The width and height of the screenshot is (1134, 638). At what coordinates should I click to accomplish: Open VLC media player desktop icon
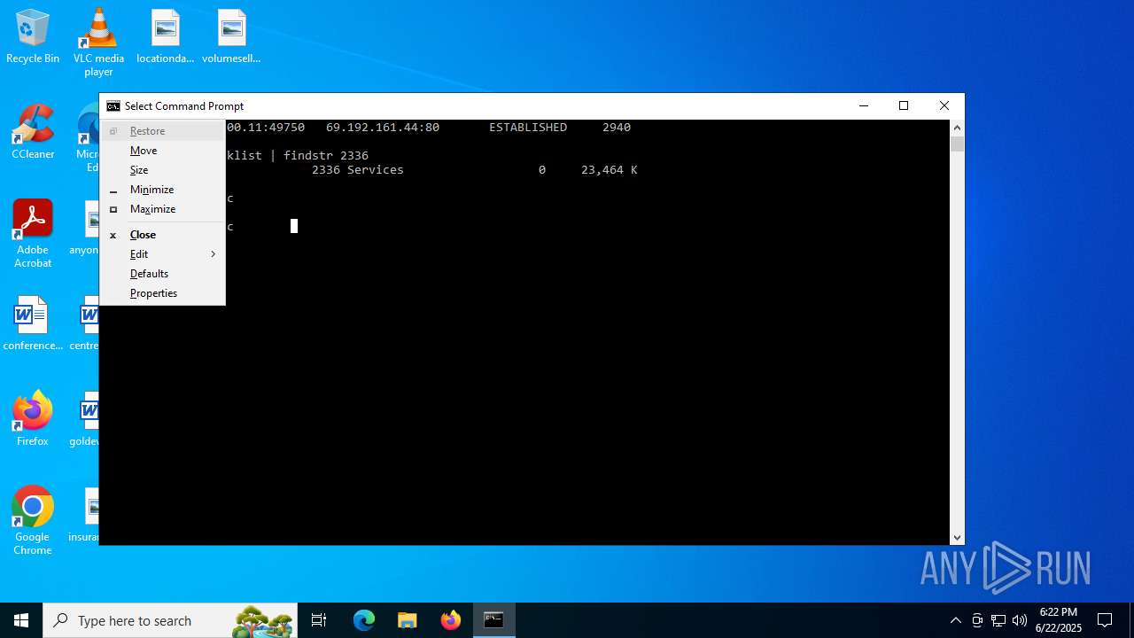[98, 43]
